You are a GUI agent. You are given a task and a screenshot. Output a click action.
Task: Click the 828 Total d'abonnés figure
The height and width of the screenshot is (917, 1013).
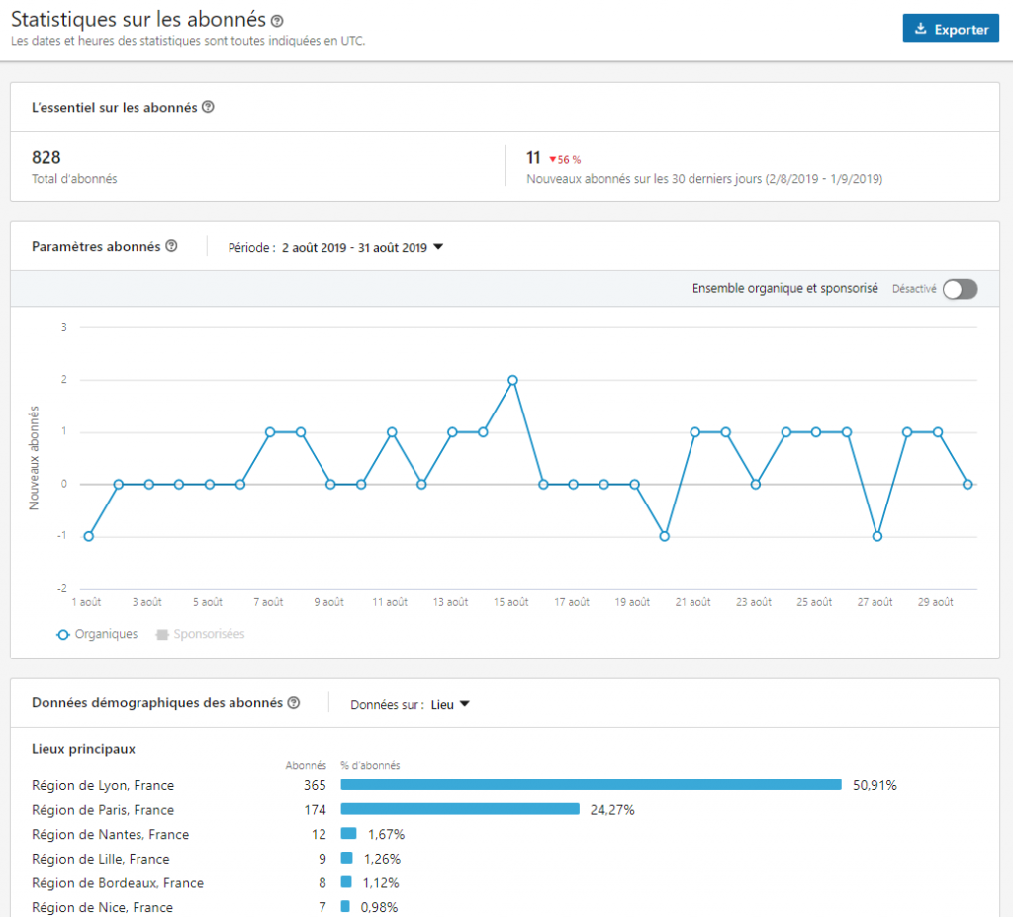(46, 158)
